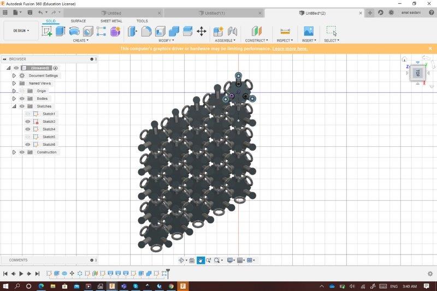Toggle visibility of the Construction folder

(x=22, y=152)
